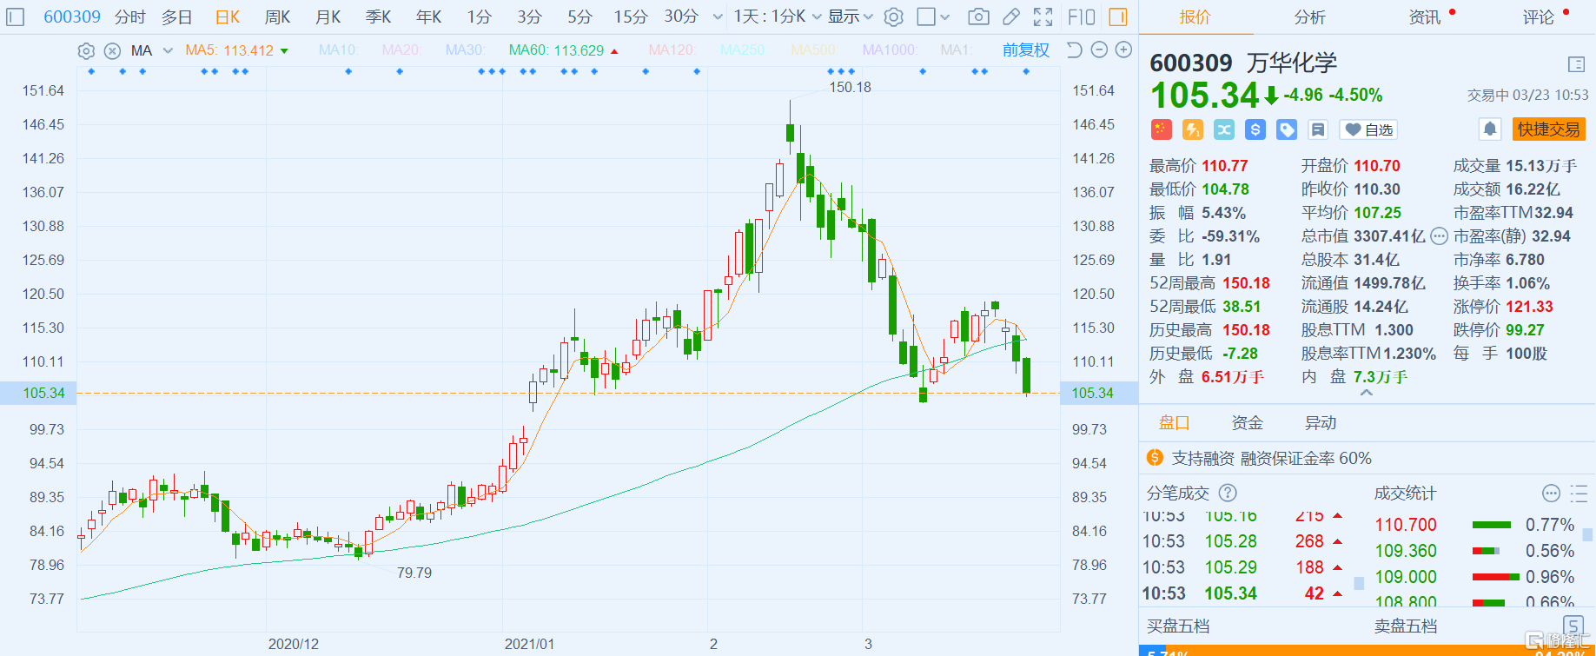Toggle the right side panel
The height and width of the screenshot is (656, 1596).
pyautogui.click(x=1118, y=17)
